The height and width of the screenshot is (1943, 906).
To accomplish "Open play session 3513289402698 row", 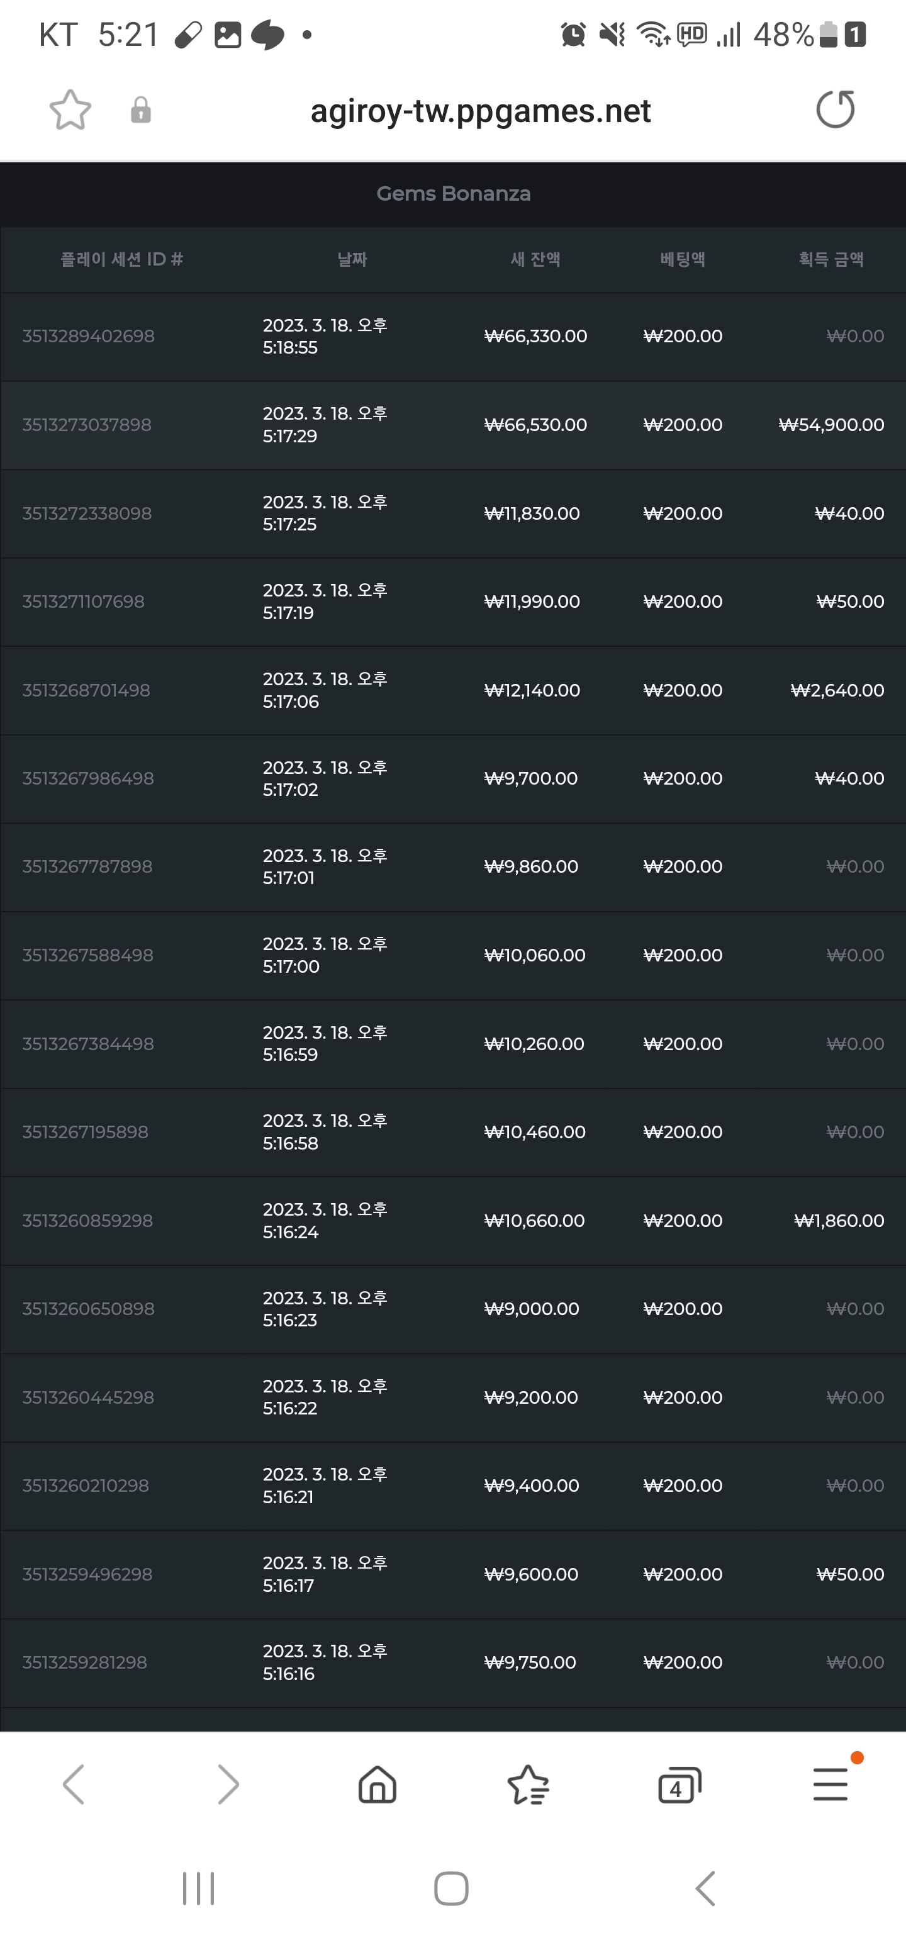I will pyautogui.click(x=452, y=337).
